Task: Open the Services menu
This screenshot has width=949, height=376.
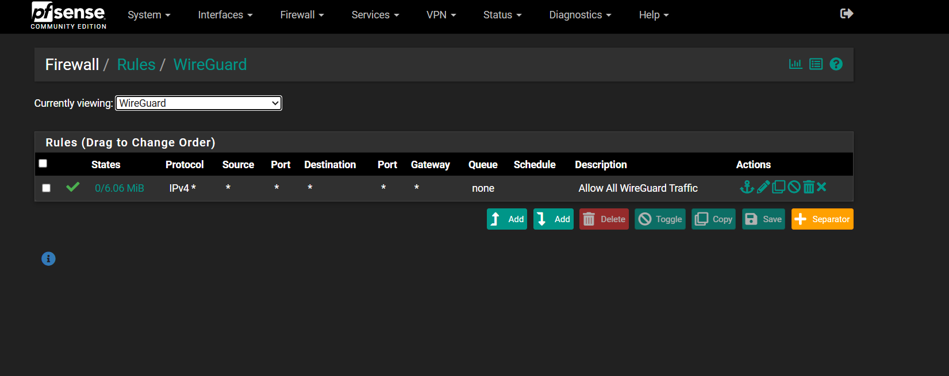Action: [x=375, y=15]
